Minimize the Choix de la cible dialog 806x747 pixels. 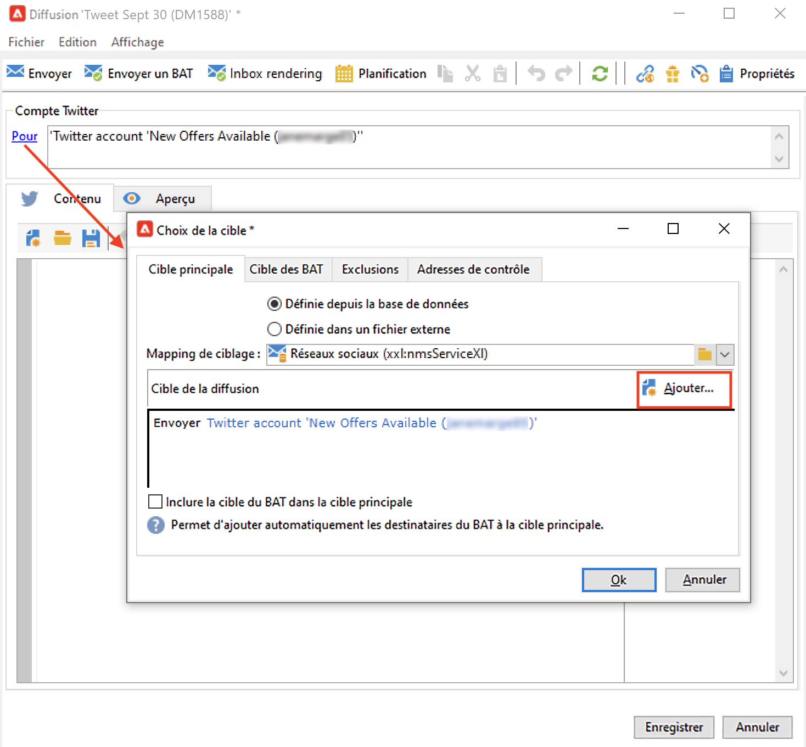[x=623, y=228]
